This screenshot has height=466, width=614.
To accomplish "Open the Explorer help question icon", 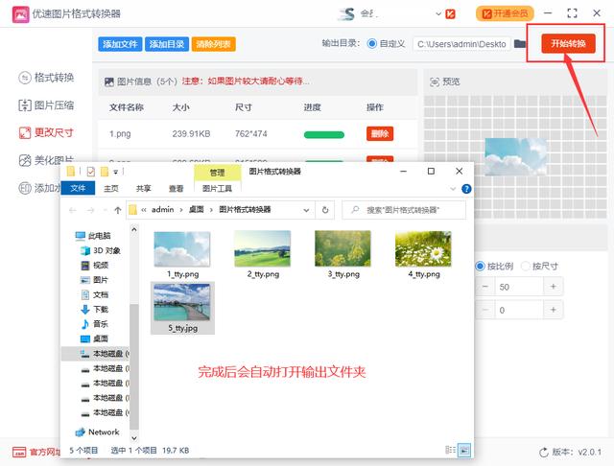I will click(x=466, y=189).
